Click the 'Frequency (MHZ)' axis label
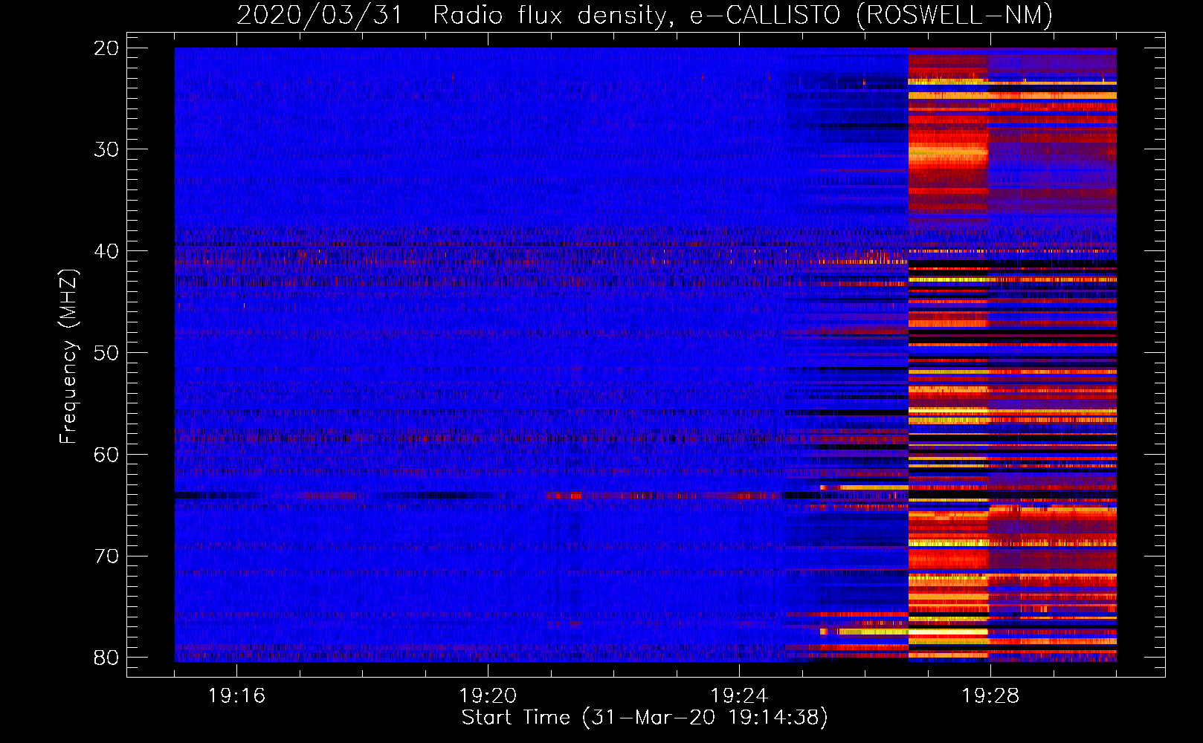The height and width of the screenshot is (743, 1203). click(68, 357)
